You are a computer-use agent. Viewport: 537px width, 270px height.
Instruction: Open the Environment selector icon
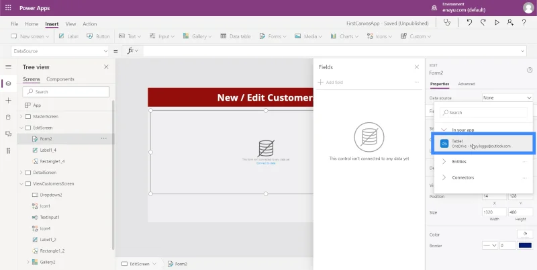pyautogui.click(x=434, y=7)
